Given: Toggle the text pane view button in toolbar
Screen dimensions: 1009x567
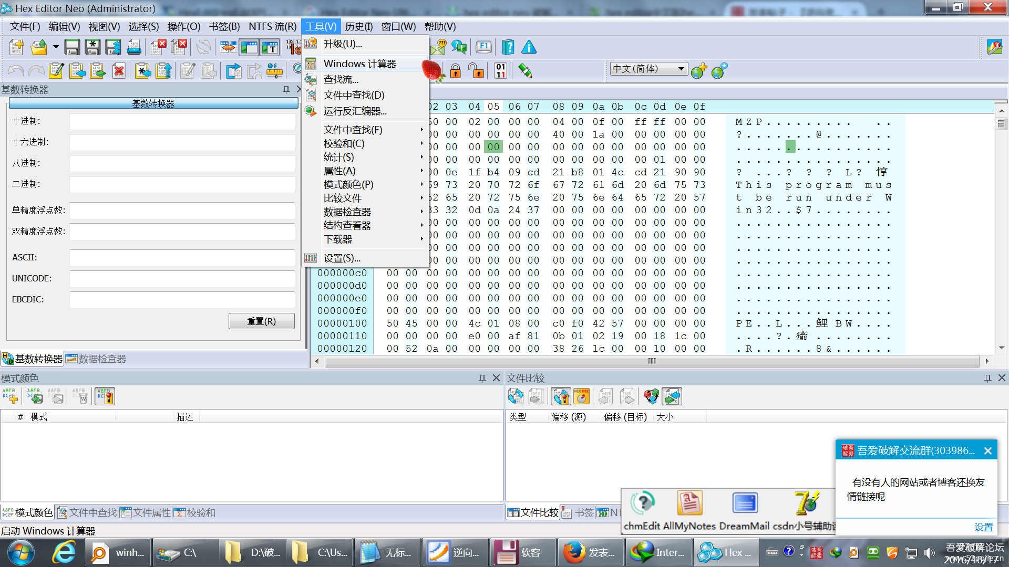Looking at the screenshot, I should pyautogui.click(x=270, y=47).
